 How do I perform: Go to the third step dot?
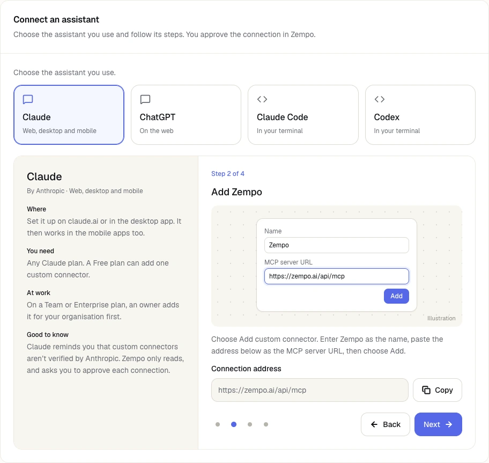(250, 424)
